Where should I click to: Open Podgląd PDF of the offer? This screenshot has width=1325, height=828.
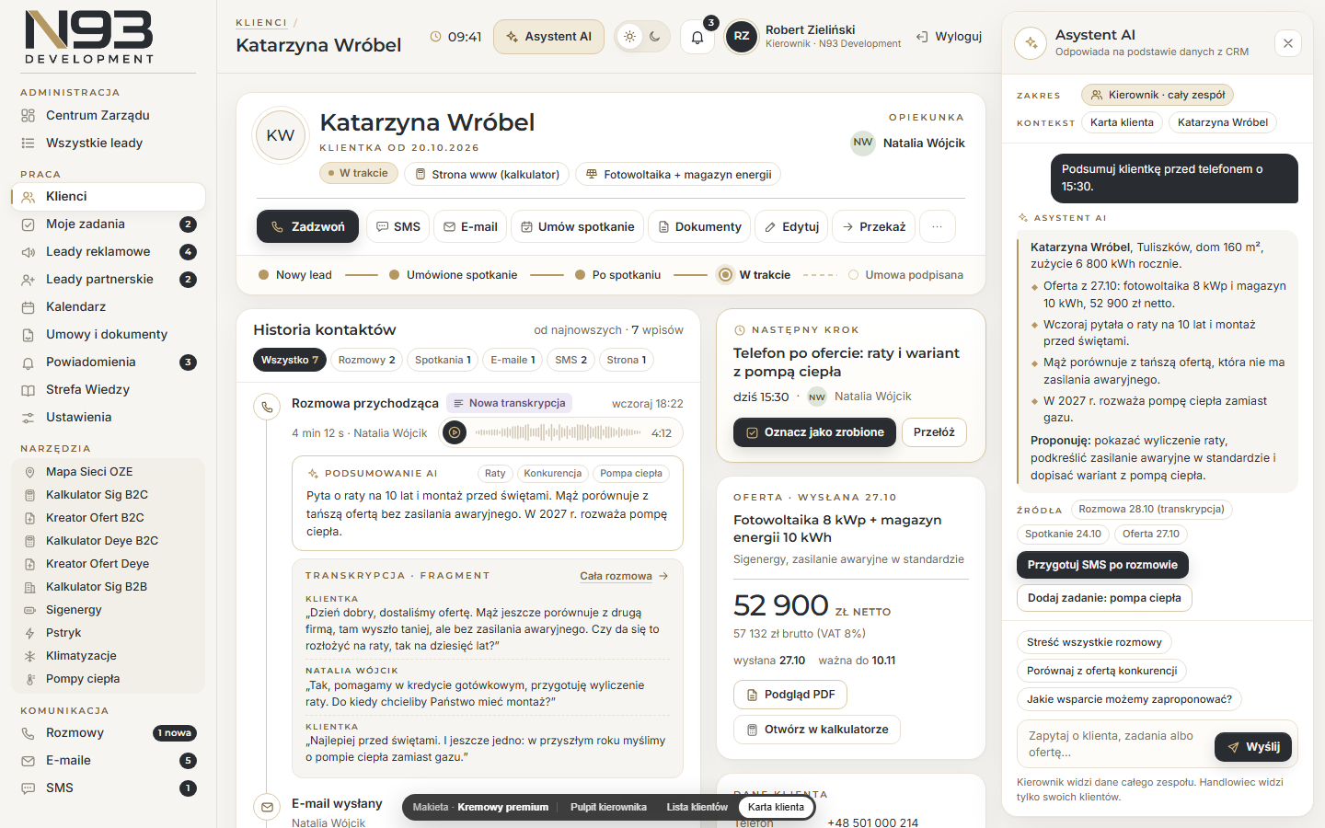[790, 695]
